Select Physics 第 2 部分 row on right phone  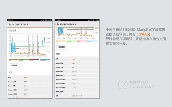point(77,84)
